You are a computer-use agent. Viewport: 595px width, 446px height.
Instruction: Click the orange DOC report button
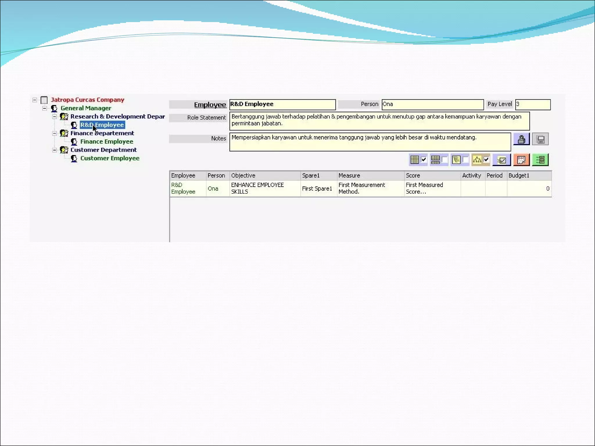click(x=521, y=160)
